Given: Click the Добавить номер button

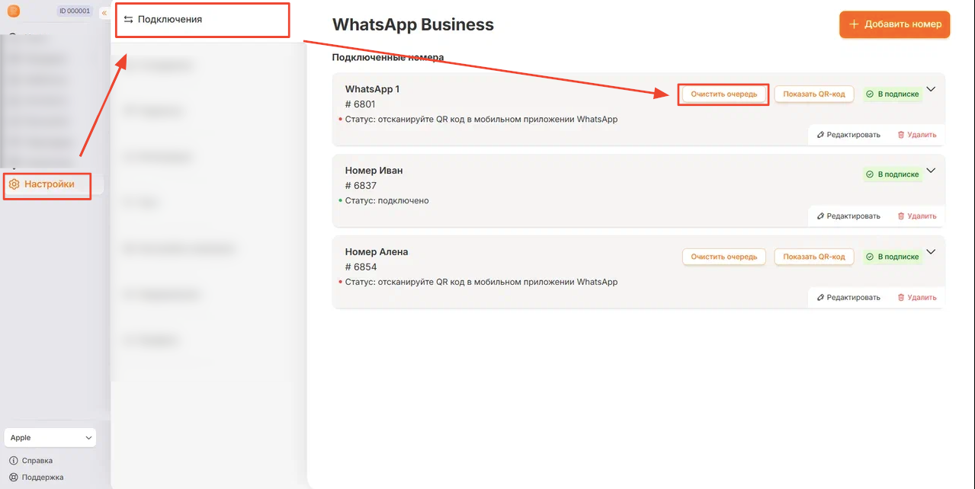Looking at the screenshot, I should click(895, 24).
